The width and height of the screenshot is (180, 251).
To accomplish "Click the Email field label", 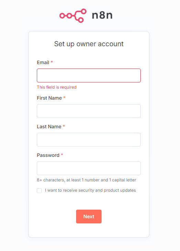I will point(43,62).
